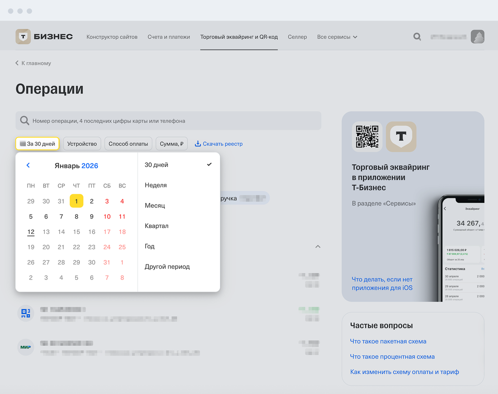The height and width of the screenshot is (394, 498).
Task: Click the blue QR payment operation icon
Action: (x=26, y=313)
